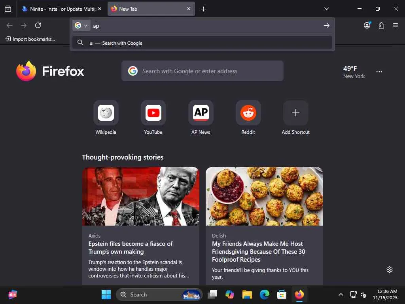Click the muted volume tray icon
The image size is (405, 304).
tap(363, 294)
